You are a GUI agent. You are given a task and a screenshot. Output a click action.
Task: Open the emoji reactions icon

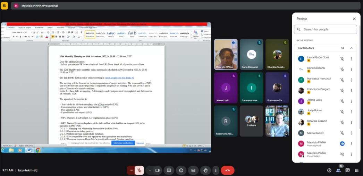click(x=181, y=170)
